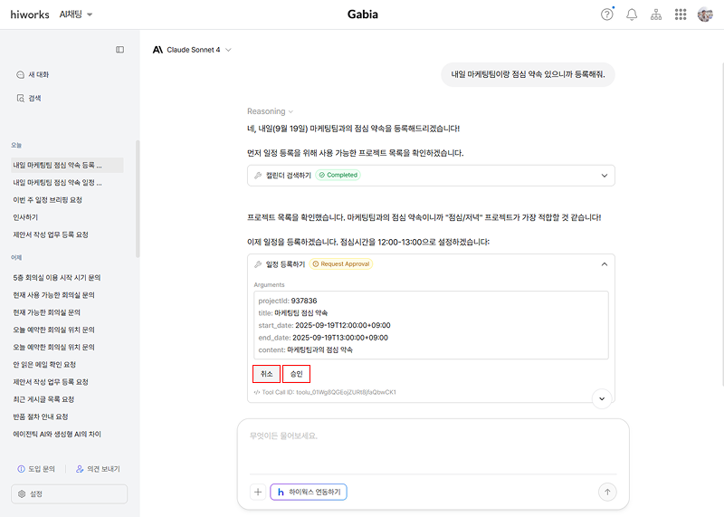The width and height of the screenshot is (724, 517).
Task: Open the Claude Sonnet 4 model dropdown
Action: coord(193,50)
